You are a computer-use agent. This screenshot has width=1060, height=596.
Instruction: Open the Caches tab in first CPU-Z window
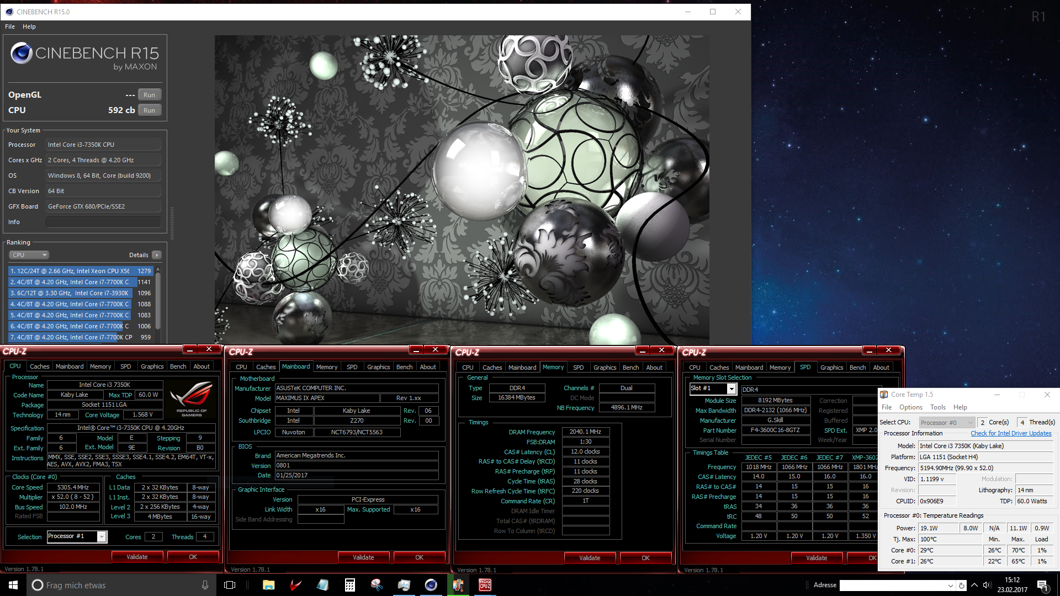pyautogui.click(x=39, y=366)
